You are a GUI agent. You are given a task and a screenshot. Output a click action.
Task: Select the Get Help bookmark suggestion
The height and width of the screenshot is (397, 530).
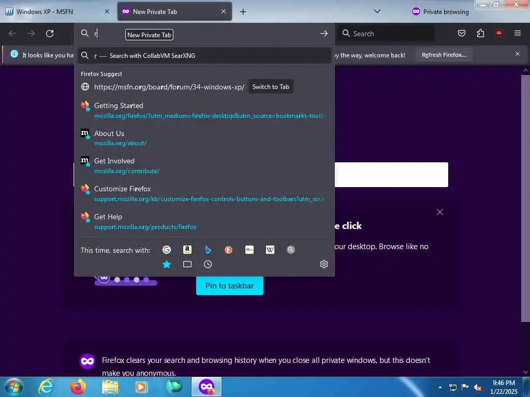(x=204, y=221)
